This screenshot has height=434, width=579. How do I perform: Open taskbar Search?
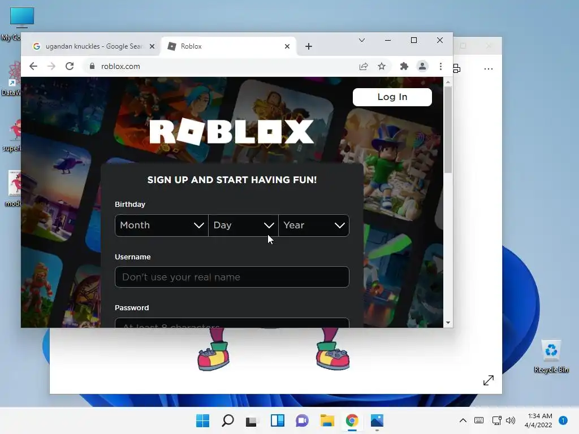click(x=227, y=420)
